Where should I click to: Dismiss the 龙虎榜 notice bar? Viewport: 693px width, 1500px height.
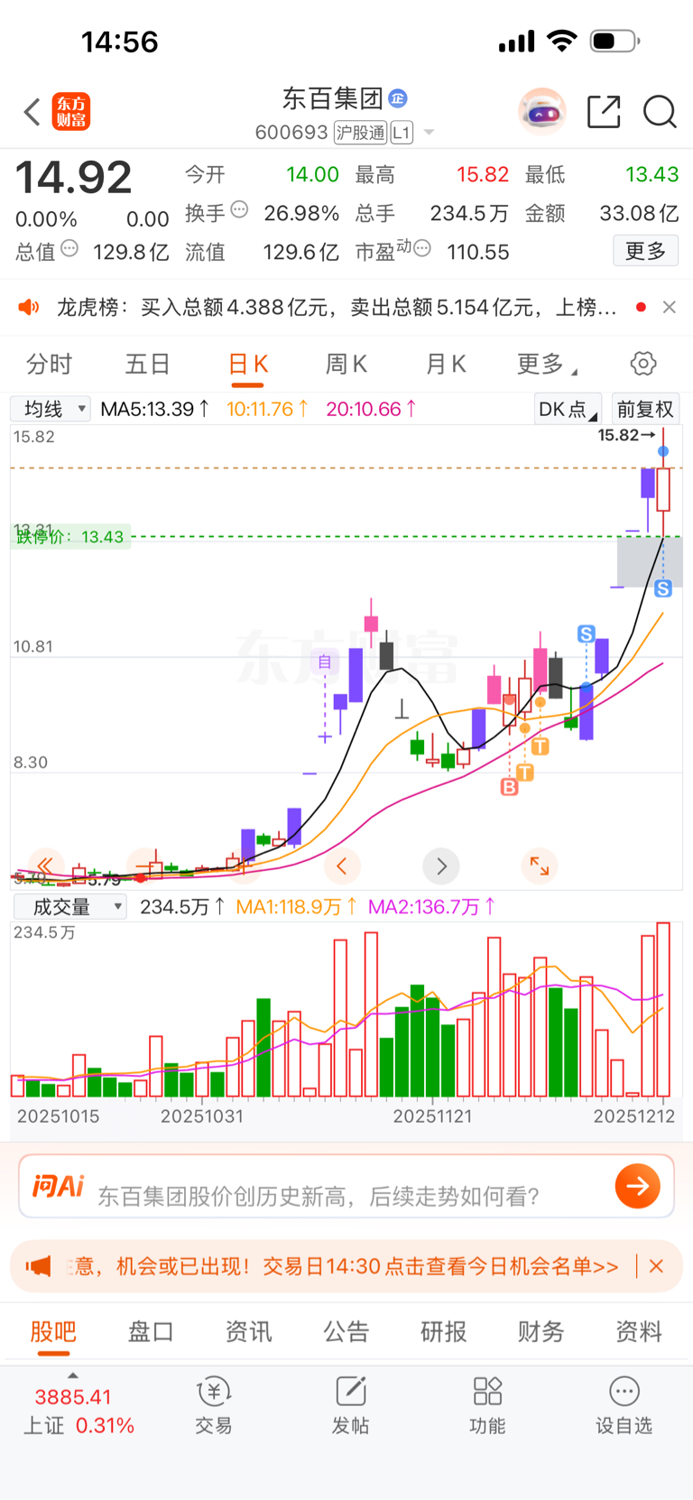point(670,308)
